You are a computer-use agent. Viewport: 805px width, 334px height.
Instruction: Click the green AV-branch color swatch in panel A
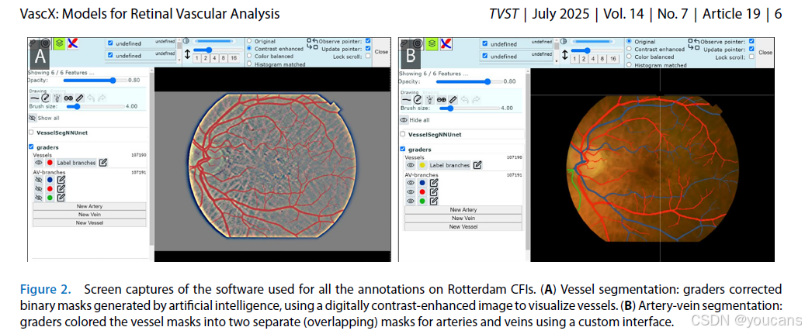click(50, 198)
